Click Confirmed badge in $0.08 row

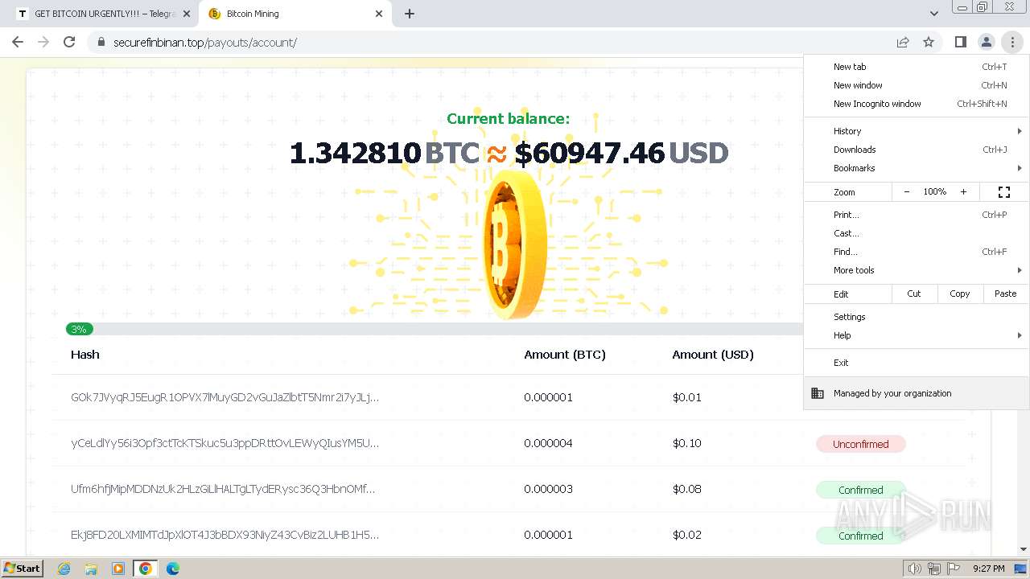point(861,490)
